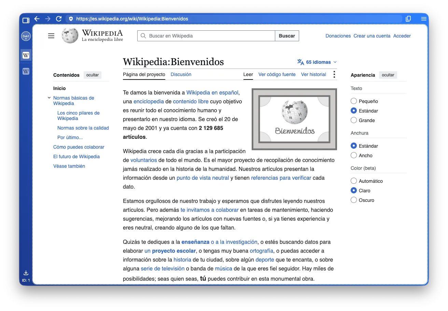Go to Cómo puedes colaborar section
448x311 pixels.
[x=79, y=147]
